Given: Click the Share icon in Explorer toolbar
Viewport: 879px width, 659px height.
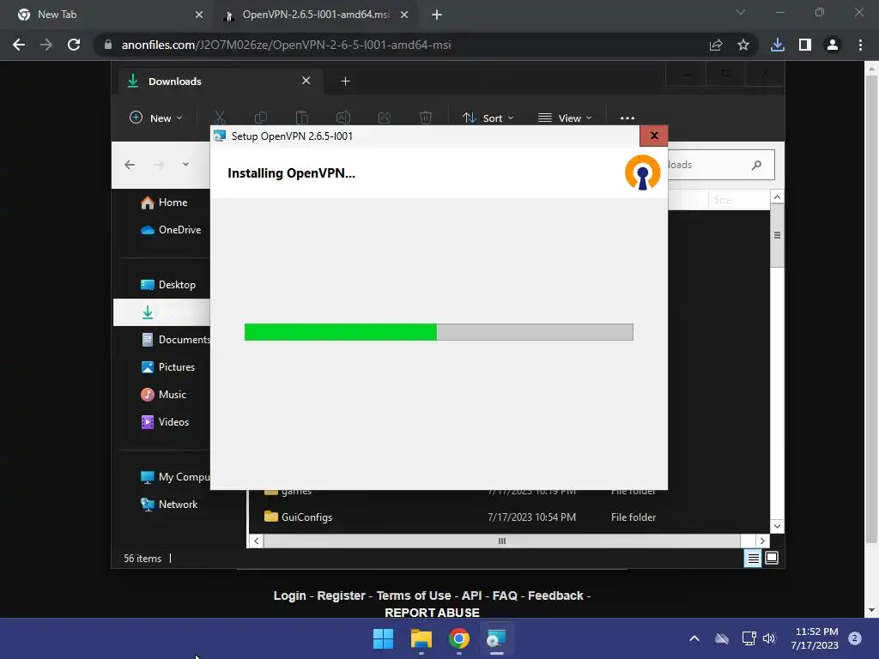Looking at the screenshot, I should pos(385,118).
